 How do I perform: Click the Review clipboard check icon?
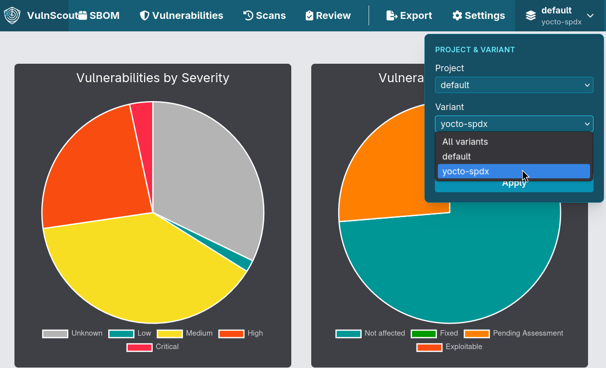(x=309, y=15)
